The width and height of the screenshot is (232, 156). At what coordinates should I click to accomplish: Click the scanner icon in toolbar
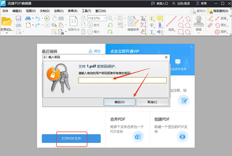(x=28, y=18)
